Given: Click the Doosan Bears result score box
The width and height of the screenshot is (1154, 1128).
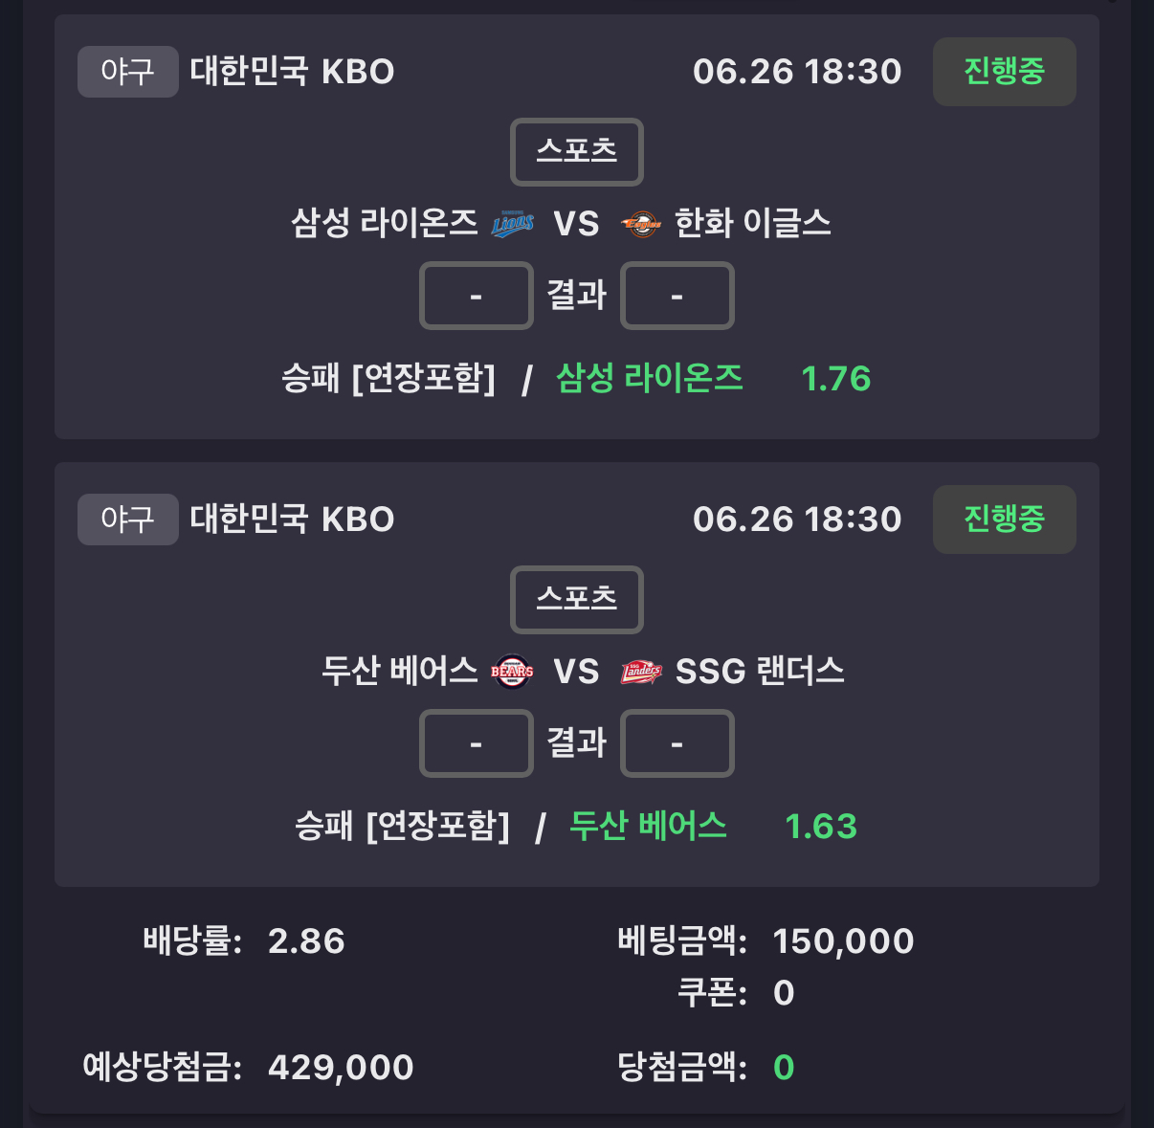Looking at the screenshot, I should click(477, 743).
